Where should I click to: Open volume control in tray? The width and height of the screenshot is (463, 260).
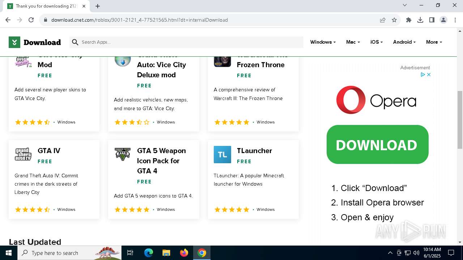pyautogui.click(x=416, y=253)
